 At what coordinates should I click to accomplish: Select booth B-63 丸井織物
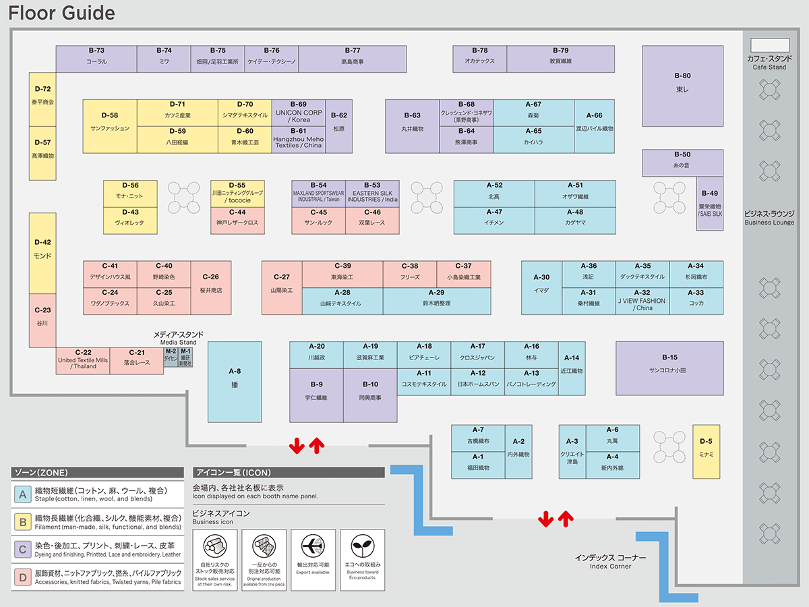pyautogui.click(x=413, y=126)
